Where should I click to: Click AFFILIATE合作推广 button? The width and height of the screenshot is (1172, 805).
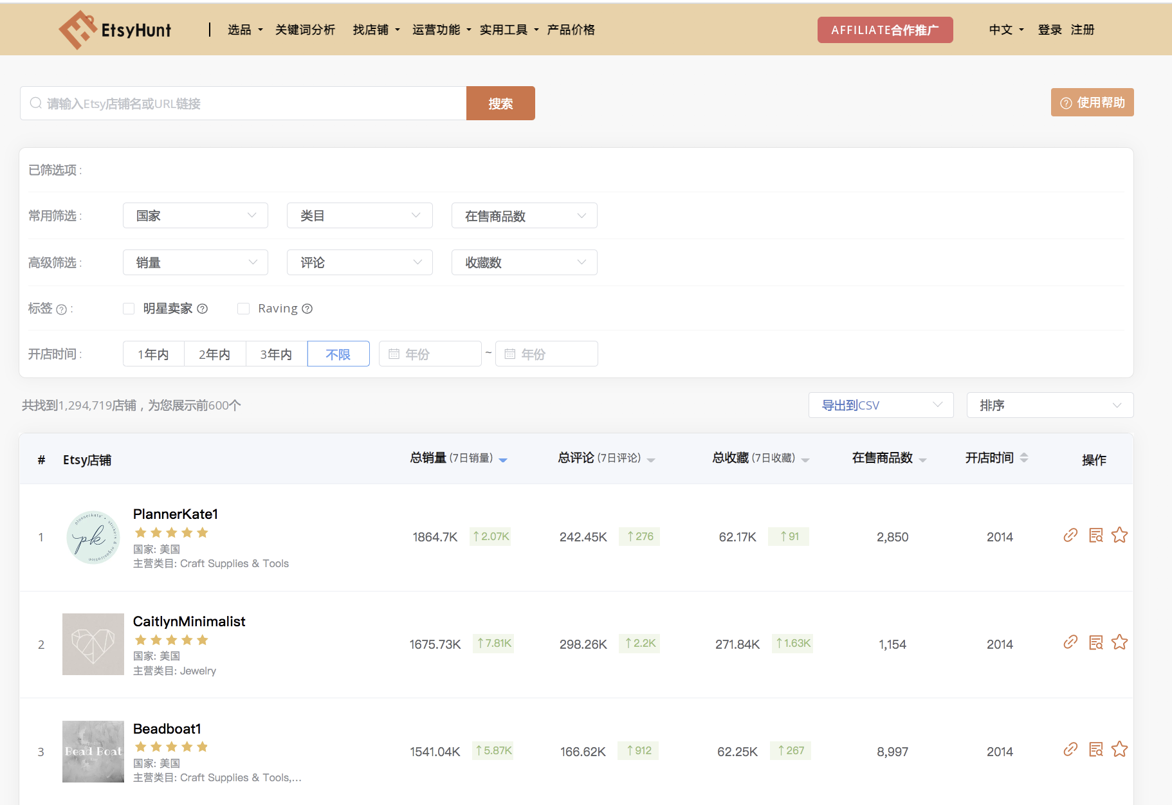pos(885,30)
